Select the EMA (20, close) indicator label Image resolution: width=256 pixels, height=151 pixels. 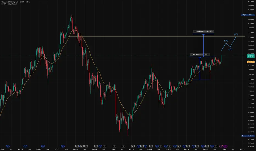[x=9, y=4]
